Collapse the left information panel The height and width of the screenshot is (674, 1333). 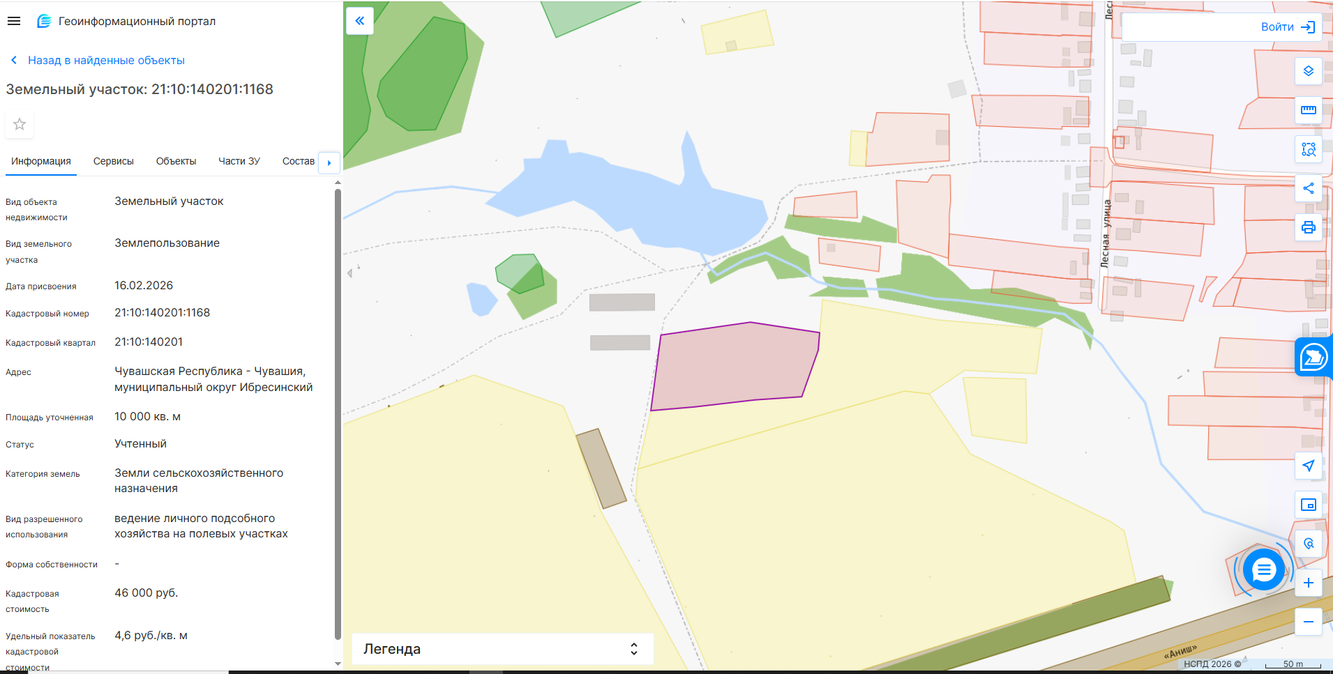point(360,21)
